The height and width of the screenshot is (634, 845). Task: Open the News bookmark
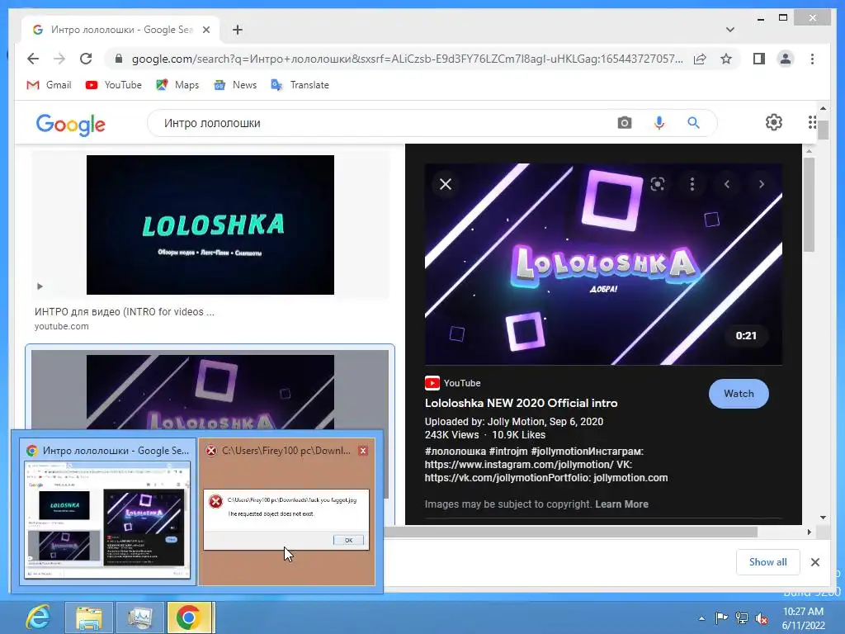tap(235, 85)
